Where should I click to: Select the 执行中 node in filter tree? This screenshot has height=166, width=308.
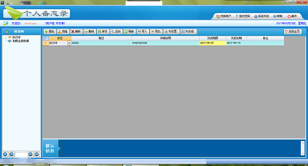16,37
